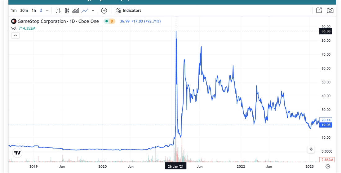Screen dimensions: 341x173
Task: Select the bars chart style icon
Action: 58,11
